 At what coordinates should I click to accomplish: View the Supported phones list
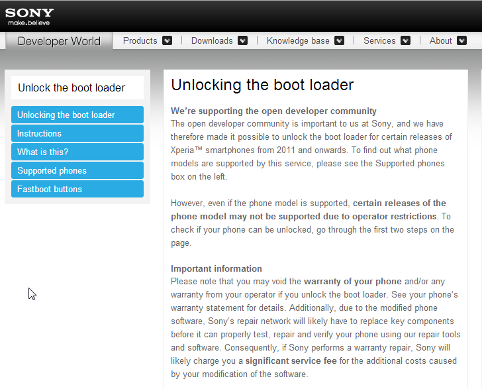pyautogui.click(x=77, y=170)
